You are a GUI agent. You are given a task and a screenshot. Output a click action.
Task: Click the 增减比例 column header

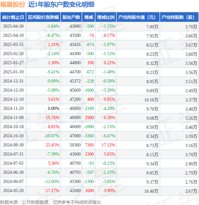click(x=106, y=17)
